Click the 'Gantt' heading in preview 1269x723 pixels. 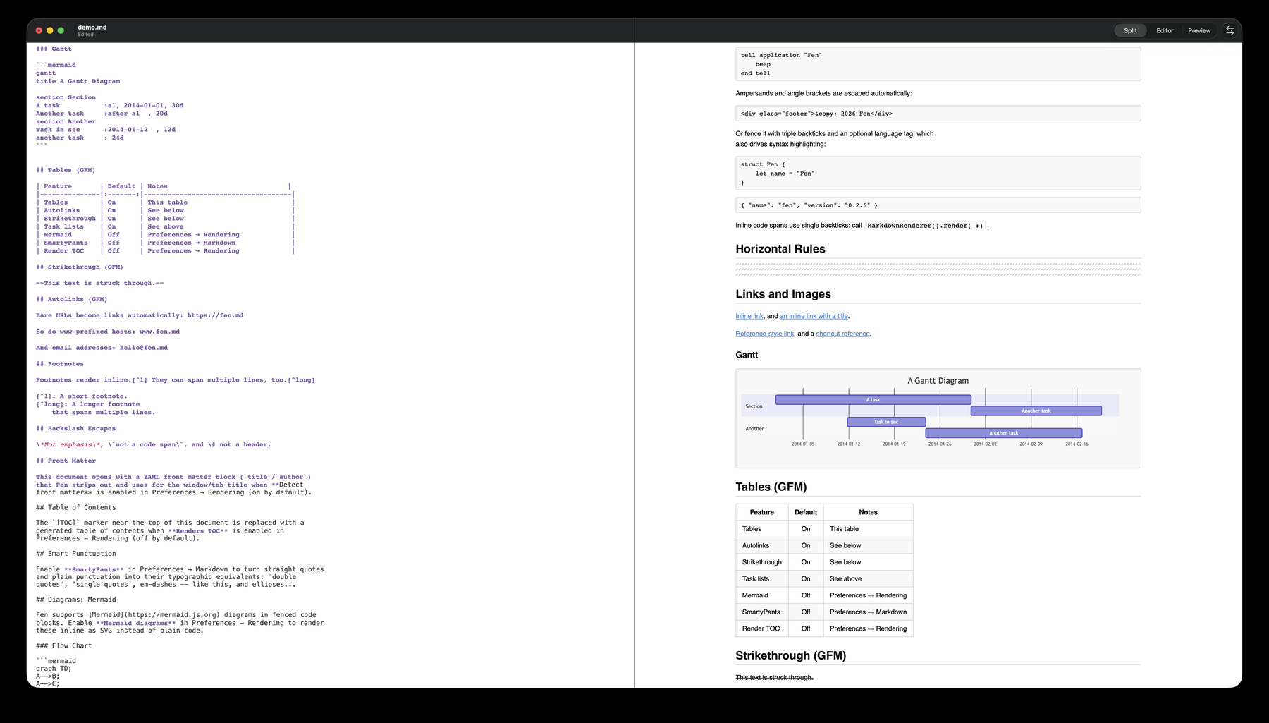(x=747, y=355)
